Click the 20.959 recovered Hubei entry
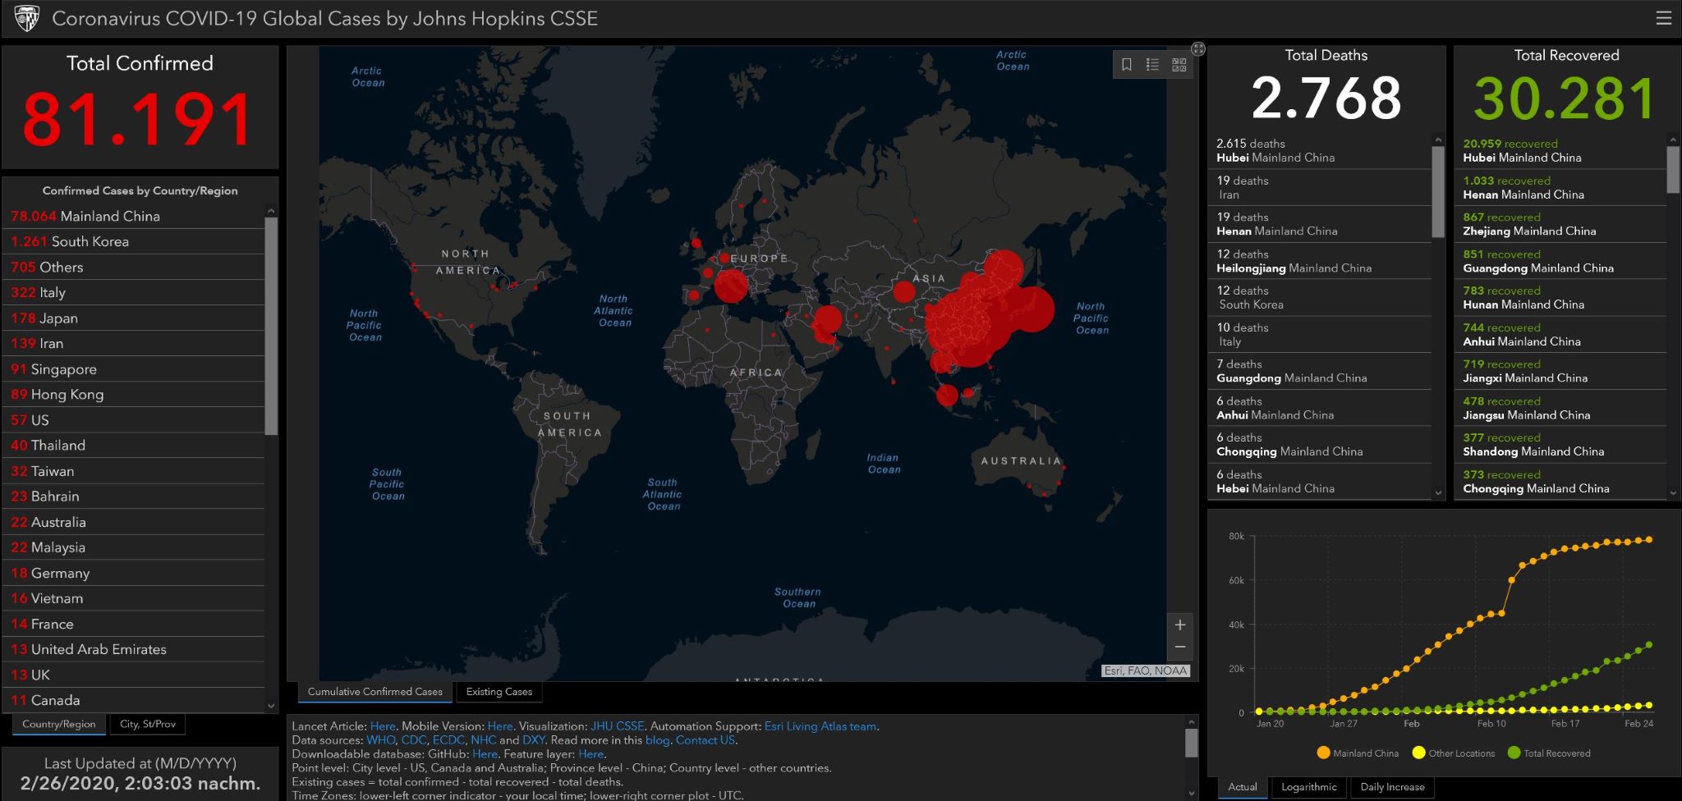Image resolution: width=1682 pixels, height=801 pixels. 1560,150
